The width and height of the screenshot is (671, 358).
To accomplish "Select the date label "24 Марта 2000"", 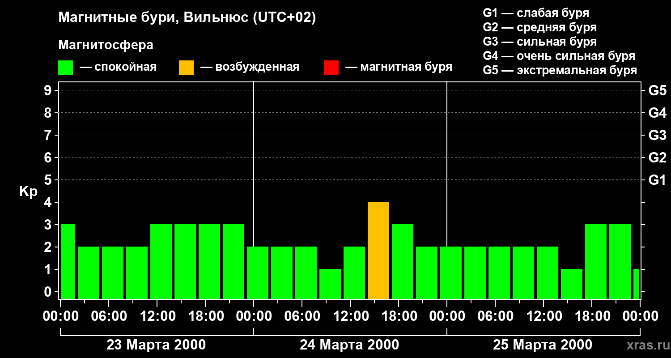I will tap(349, 345).
